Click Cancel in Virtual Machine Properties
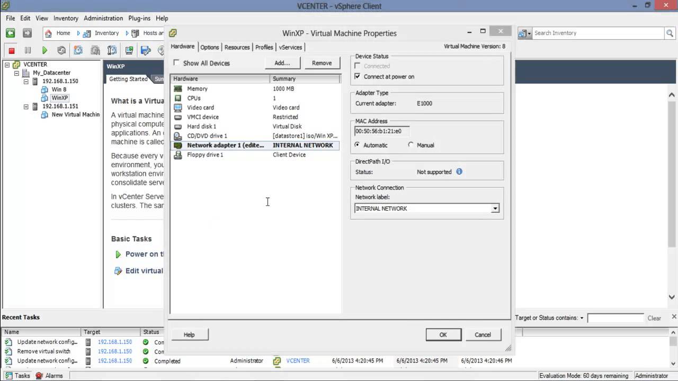 [x=483, y=334]
